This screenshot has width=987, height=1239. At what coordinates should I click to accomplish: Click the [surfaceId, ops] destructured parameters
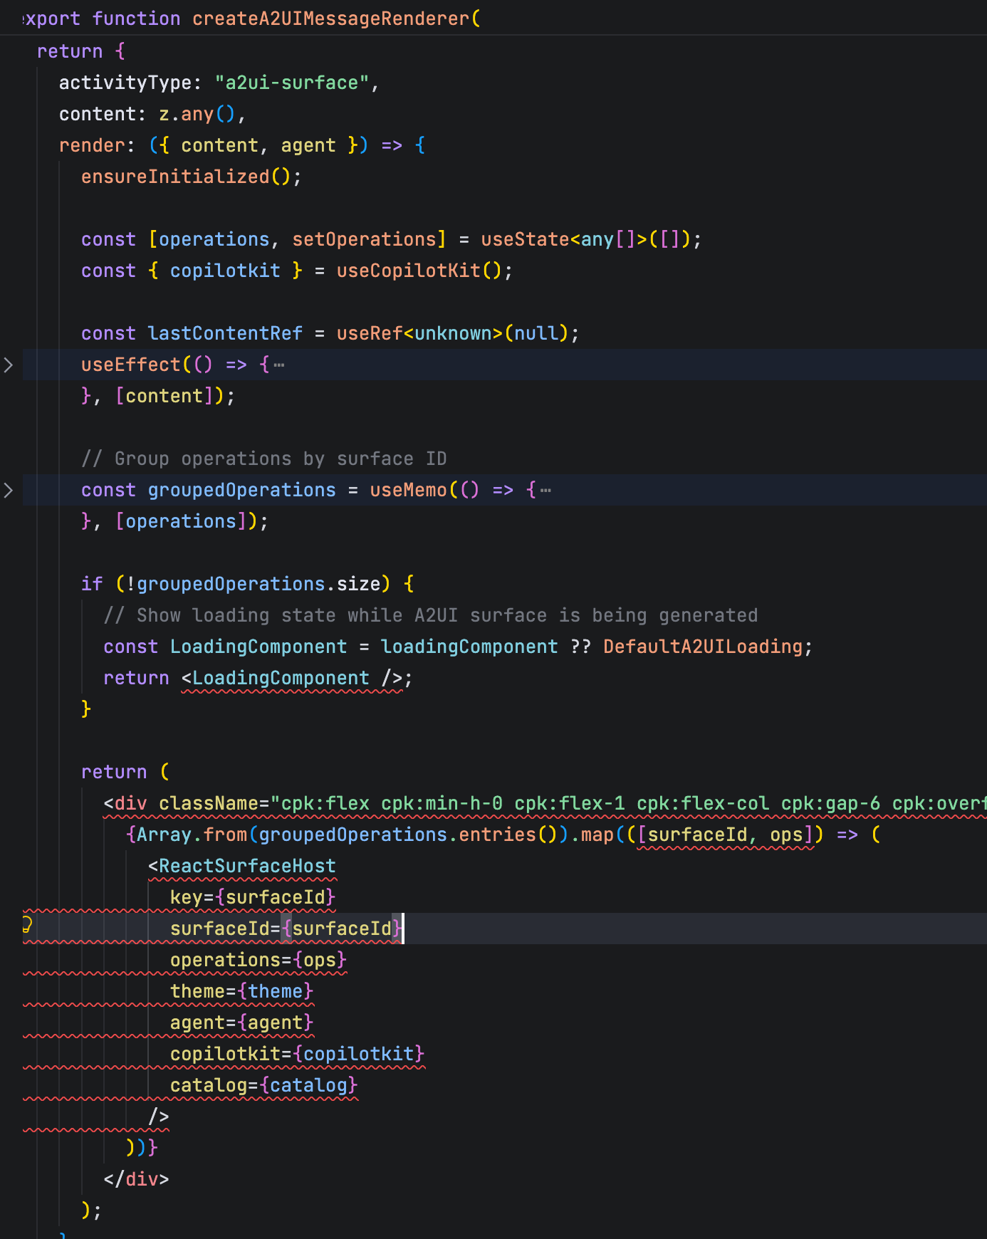(x=726, y=835)
